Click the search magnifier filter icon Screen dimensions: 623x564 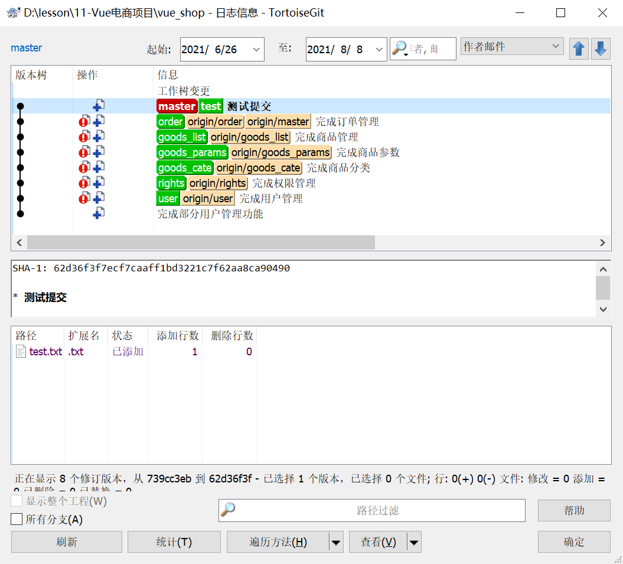[399, 48]
